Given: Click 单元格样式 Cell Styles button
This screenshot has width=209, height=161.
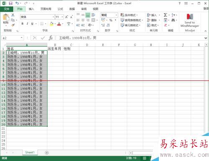Looking at the screenshot, I should [x=130, y=25].
